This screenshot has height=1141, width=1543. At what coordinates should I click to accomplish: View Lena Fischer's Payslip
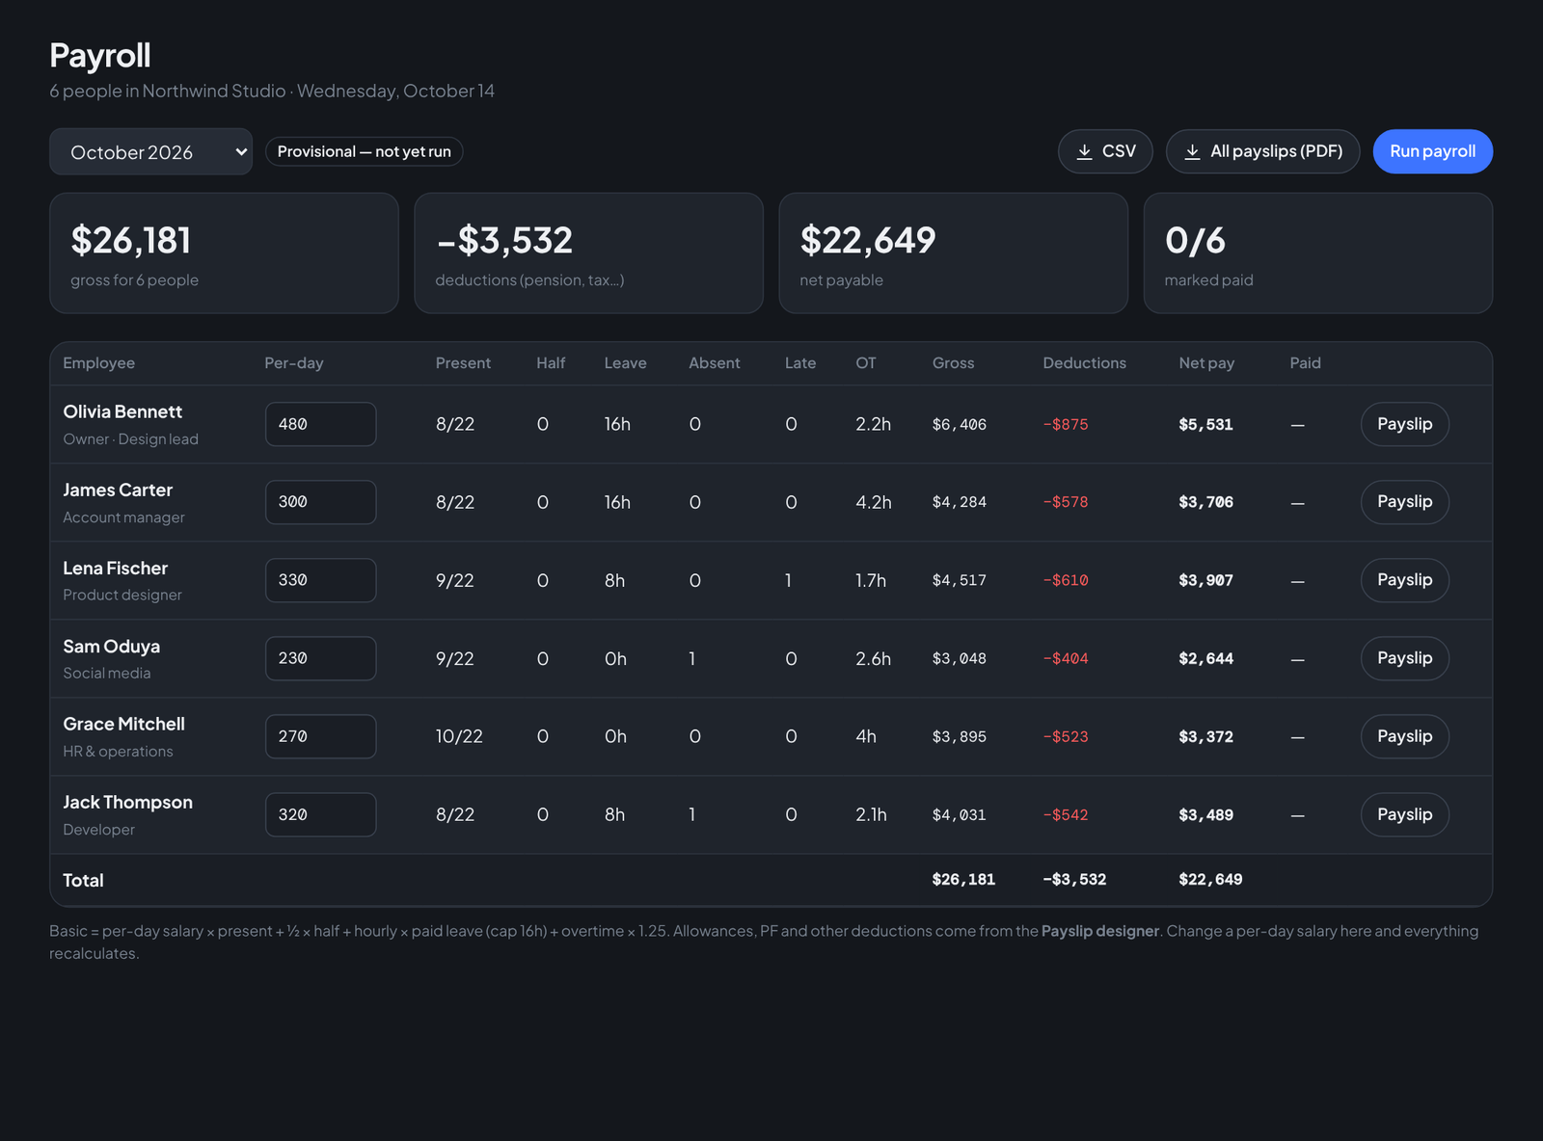click(1404, 580)
